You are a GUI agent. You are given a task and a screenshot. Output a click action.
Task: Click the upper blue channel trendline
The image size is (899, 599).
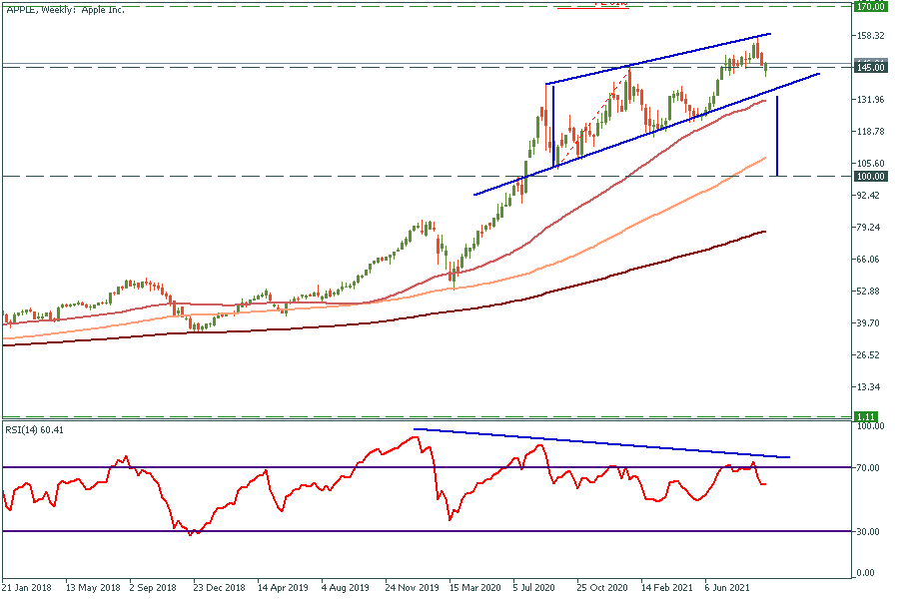(x=659, y=60)
